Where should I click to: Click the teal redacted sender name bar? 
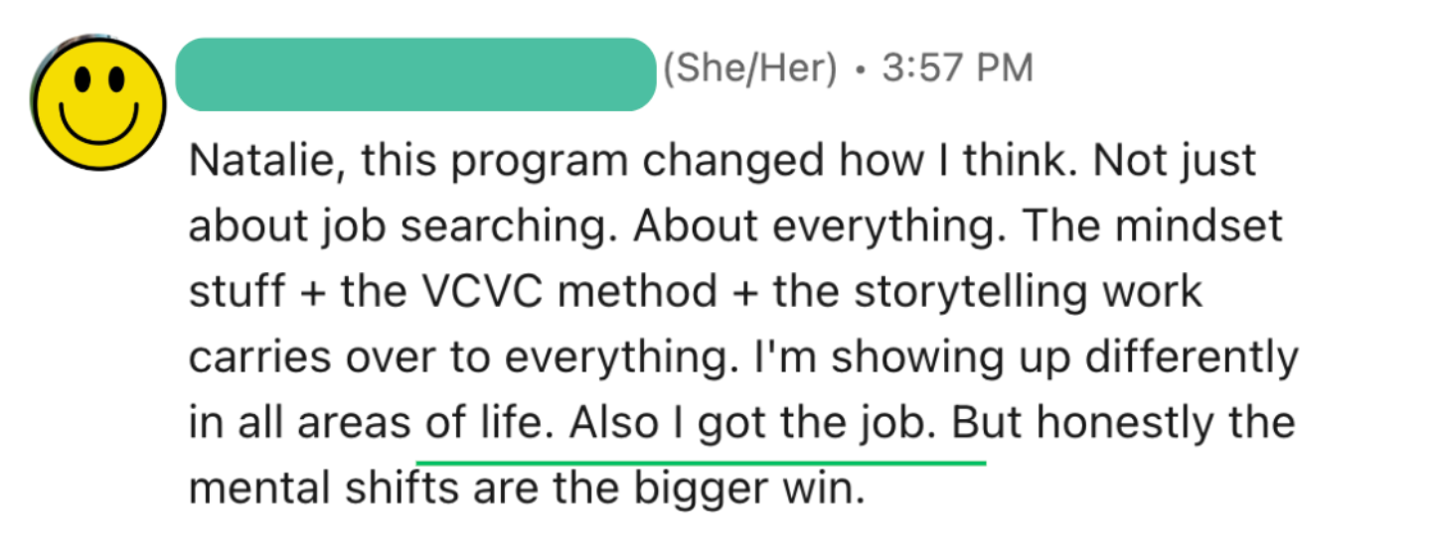pyautogui.click(x=415, y=73)
